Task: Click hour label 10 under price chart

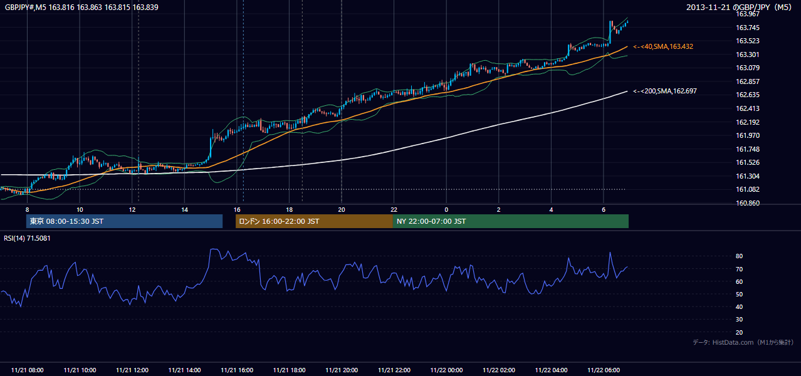Action: [80, 209]
